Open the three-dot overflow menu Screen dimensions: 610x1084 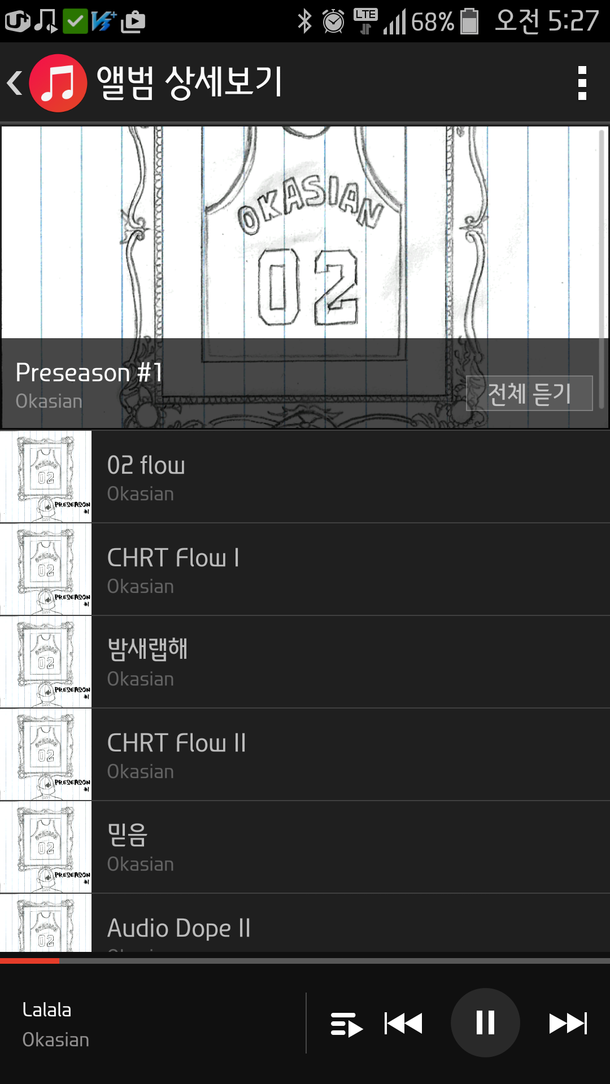pos(582,83)
